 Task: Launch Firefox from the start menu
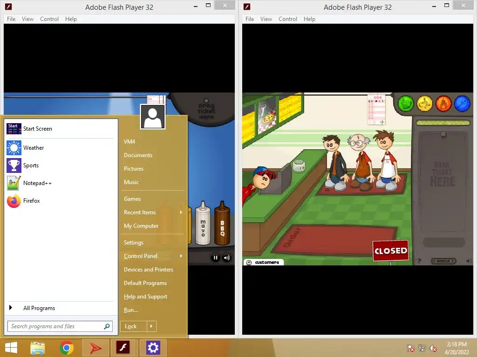(x=60, y=201)
